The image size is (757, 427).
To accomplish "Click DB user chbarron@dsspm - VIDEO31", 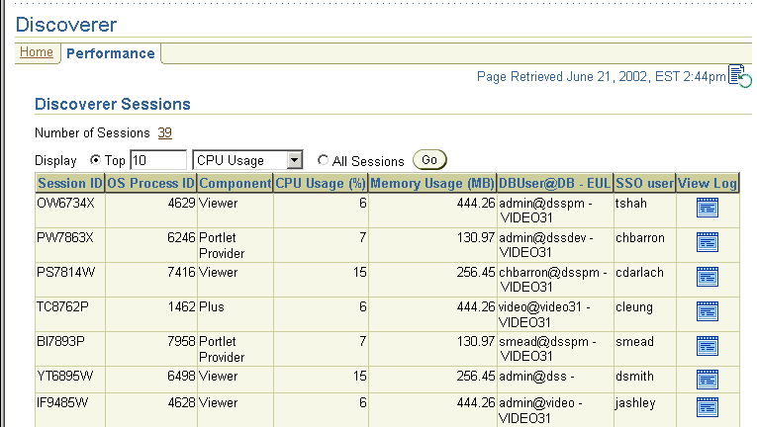I will [x=553, y=280].
